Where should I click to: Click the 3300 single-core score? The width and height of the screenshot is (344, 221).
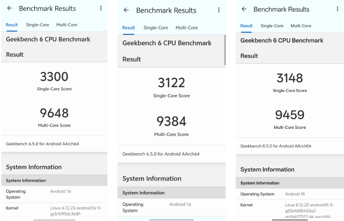[x=54, y=77]
